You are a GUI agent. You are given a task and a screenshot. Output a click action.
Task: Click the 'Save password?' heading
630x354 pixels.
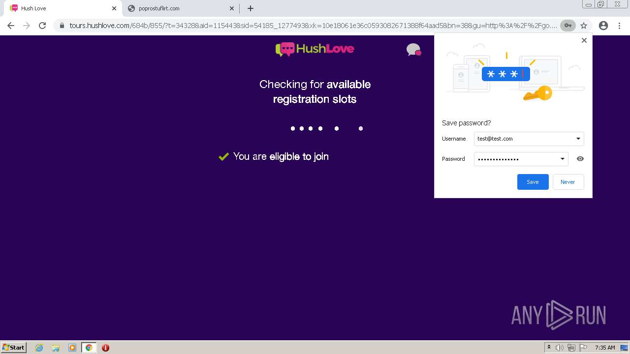[x=466, y=123]
